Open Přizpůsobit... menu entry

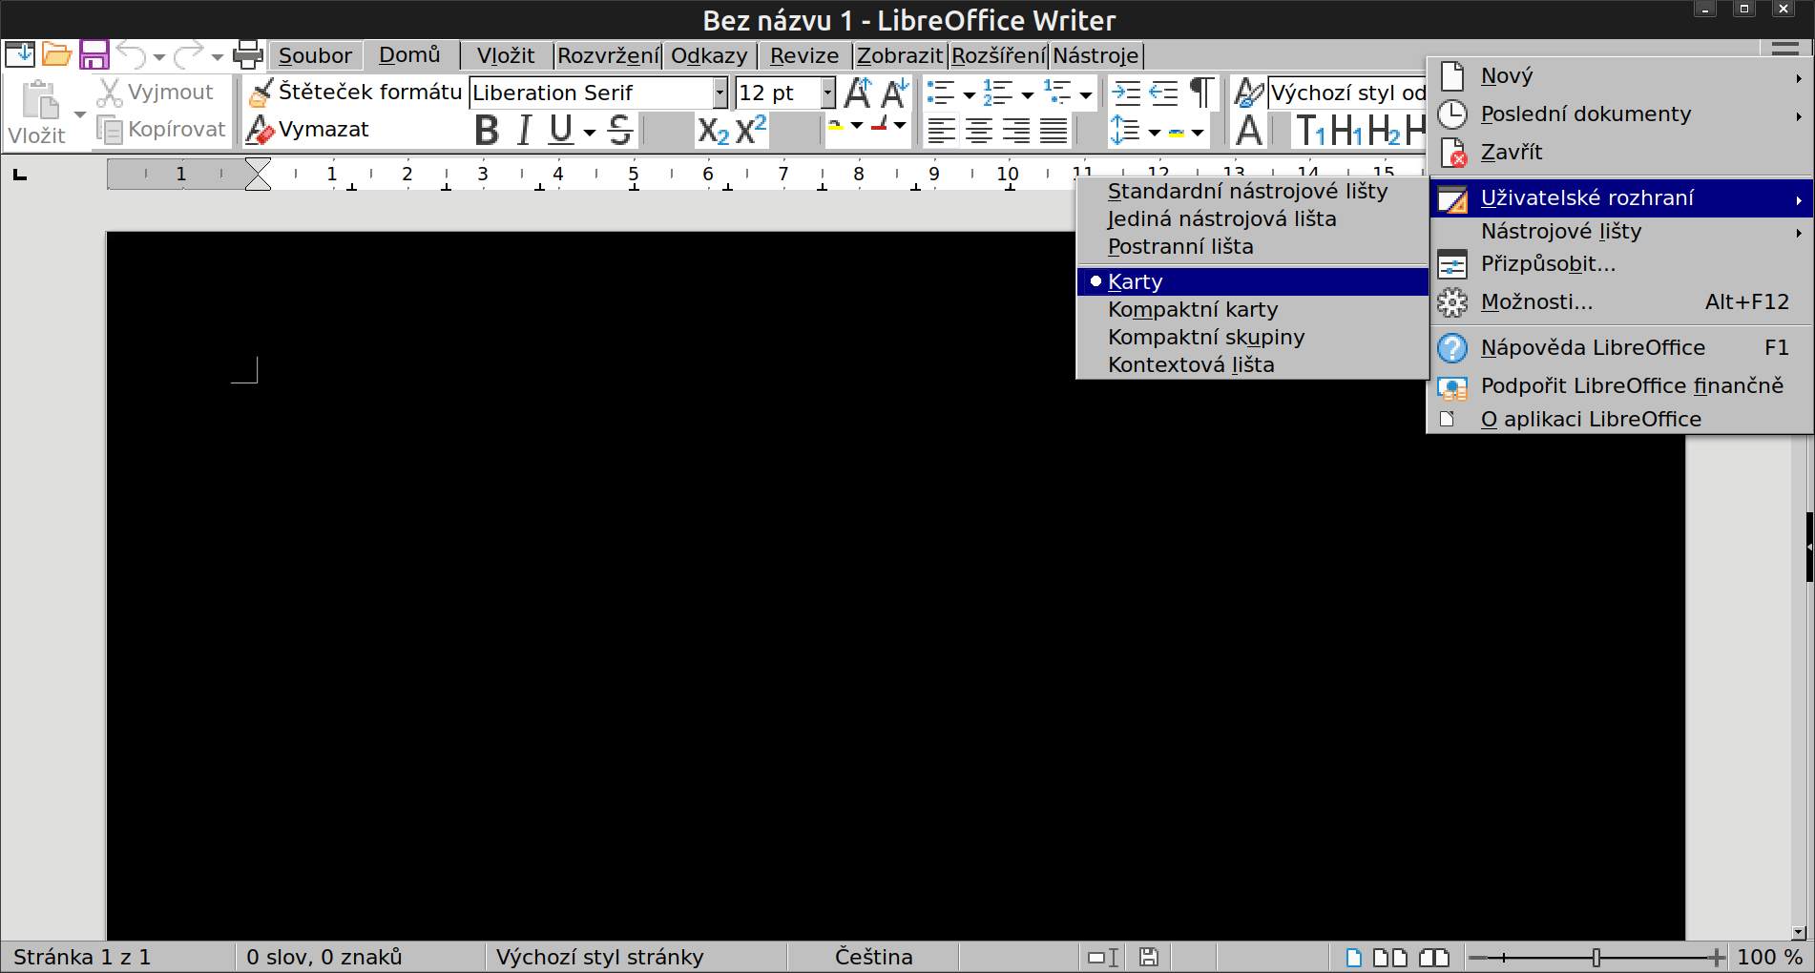1622,264
